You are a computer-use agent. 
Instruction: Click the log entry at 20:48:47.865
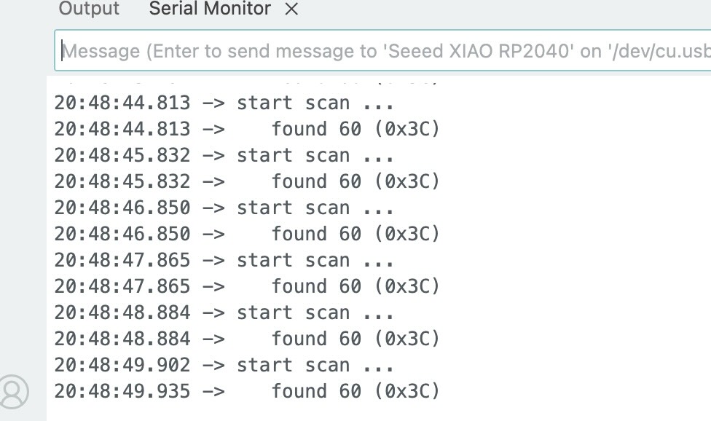pos(248,260)
